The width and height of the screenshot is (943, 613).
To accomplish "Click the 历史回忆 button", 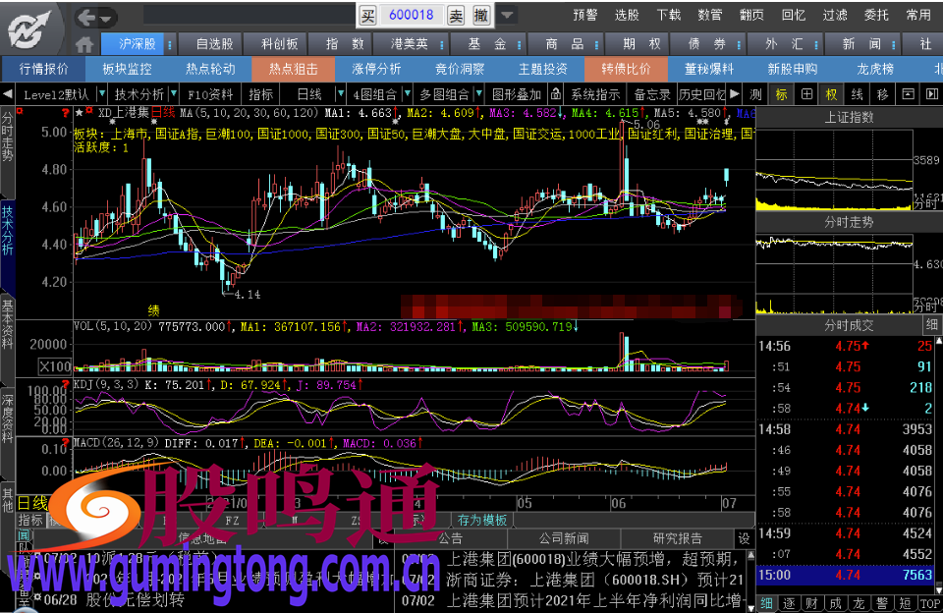I will 701,94.
